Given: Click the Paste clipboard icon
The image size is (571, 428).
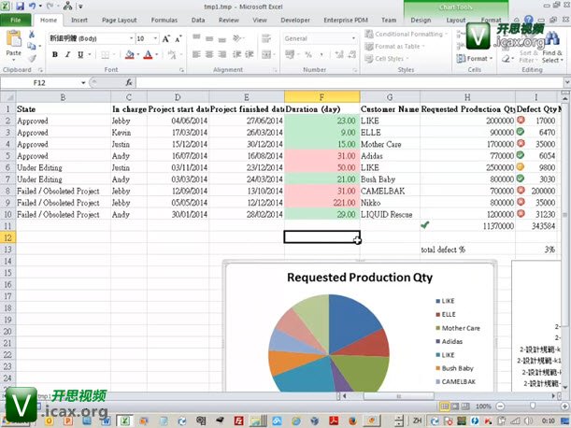Looking at the screenshot, I should [x=14, y=38].
